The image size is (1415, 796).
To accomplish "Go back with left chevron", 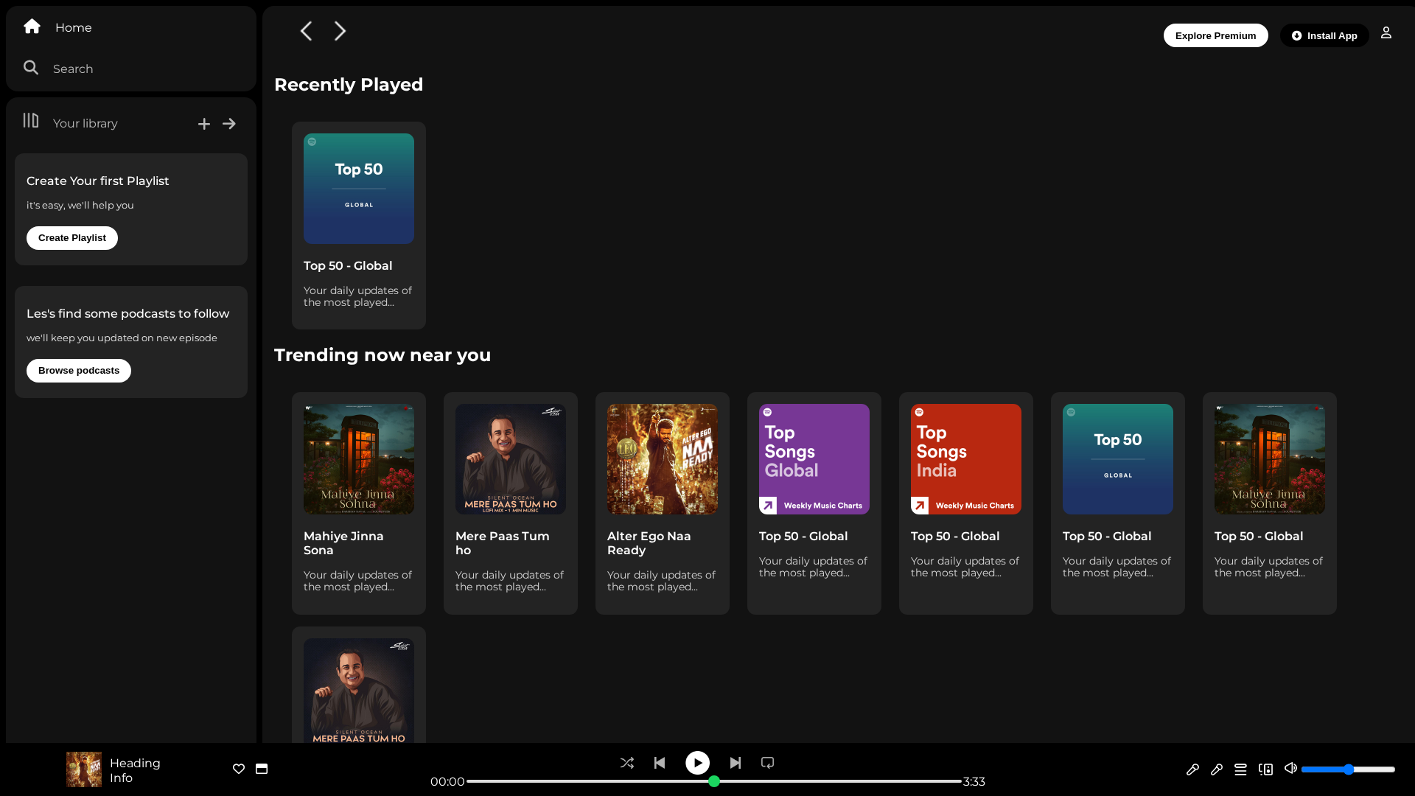I will point(306,31).
